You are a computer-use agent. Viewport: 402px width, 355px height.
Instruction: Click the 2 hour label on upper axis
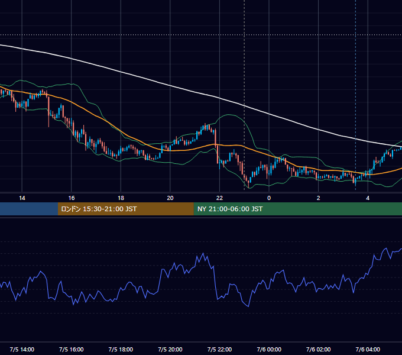(x=318, y=198)
